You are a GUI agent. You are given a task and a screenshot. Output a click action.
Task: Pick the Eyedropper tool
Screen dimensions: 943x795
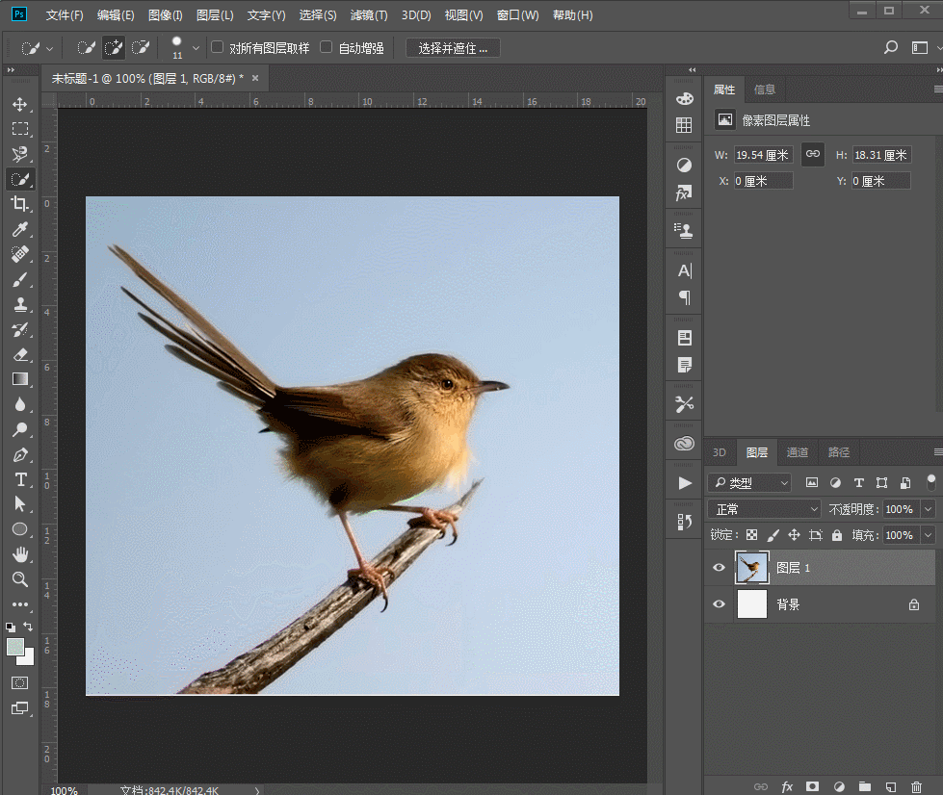pyautogui.click(x=20, y=229)
